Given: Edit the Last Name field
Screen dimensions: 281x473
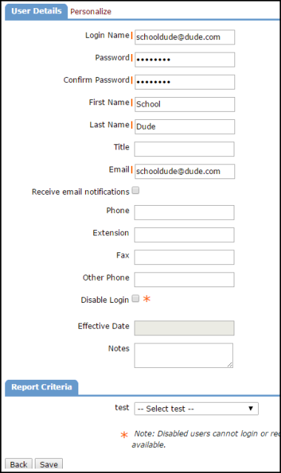Looking at the screenshot, I should coord(185,127).
